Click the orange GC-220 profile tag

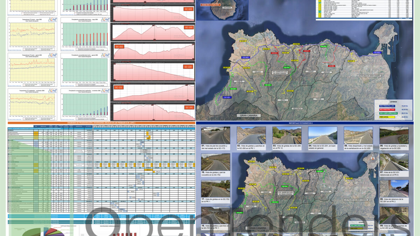click(x=188, y=67)
